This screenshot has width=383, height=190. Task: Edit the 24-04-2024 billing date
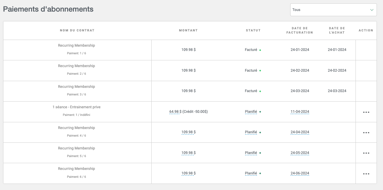tap(300, 132)
